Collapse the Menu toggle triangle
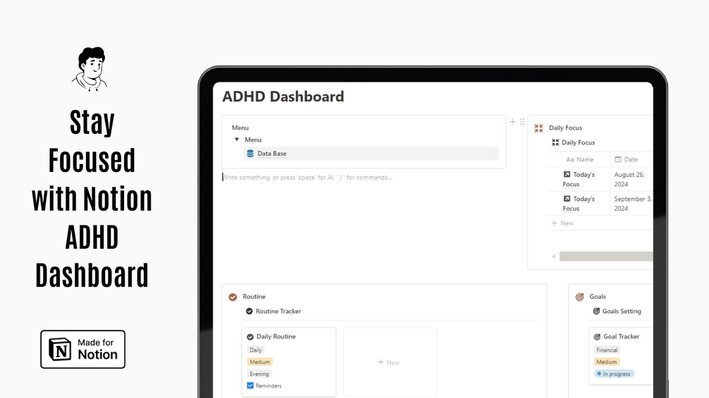The width and height of the screenshot is (709, 398). coord(237,140)
